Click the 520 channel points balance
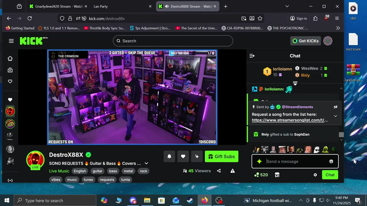The width and height of the screenshot is (367, 206). pos(261,175)
